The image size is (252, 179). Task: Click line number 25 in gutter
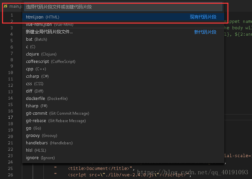(x=10, y=169)
